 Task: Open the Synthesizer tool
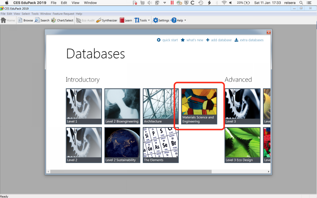pos(107,20)
